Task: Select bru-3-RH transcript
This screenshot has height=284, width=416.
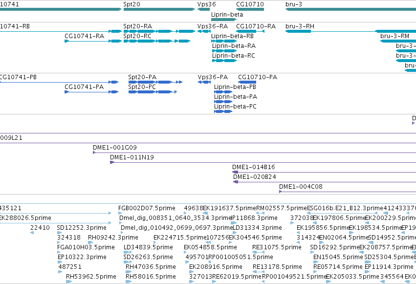Action: 350,31
